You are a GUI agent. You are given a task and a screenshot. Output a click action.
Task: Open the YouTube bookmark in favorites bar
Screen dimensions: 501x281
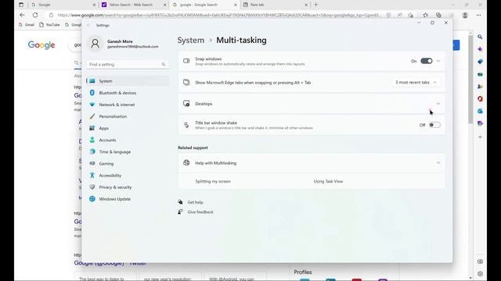point(49,24)
